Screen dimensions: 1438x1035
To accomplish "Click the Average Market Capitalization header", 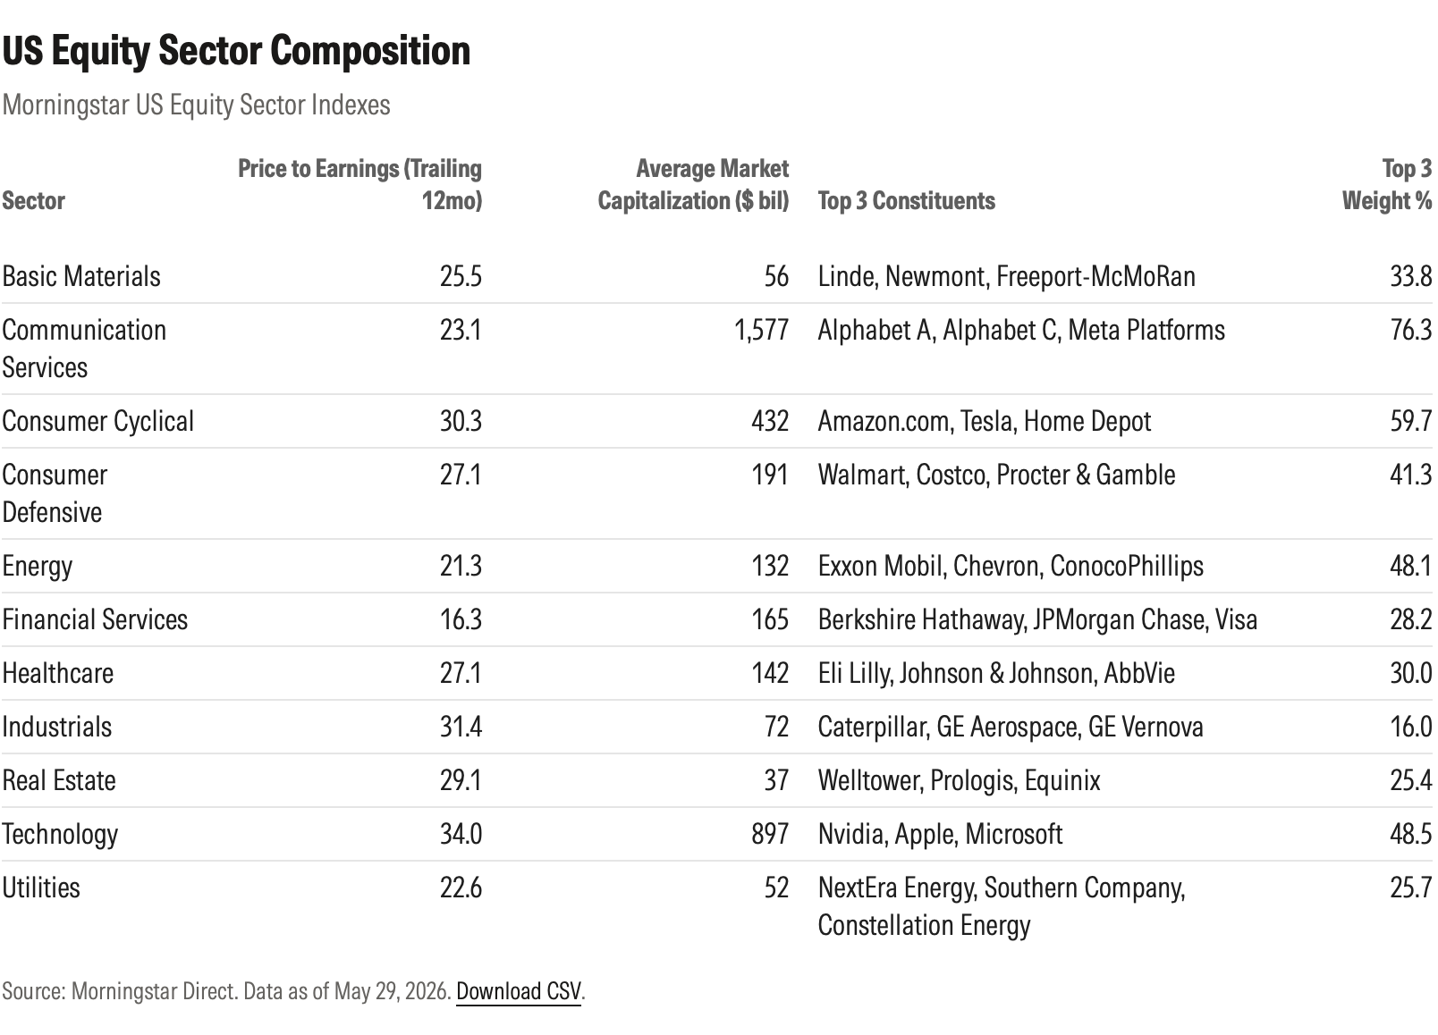I will coord(693,184).
